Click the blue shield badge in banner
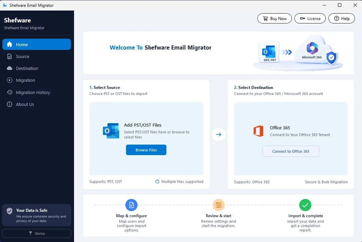 coord(331,58)
